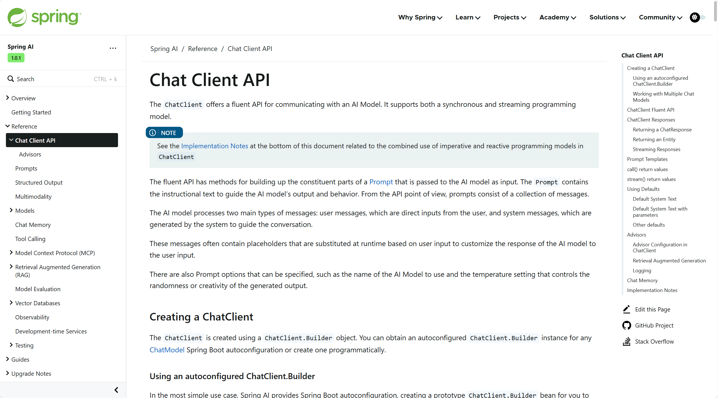Click the Search field in the sidebar
Viewport: 718px width, 398px height.
[x=63, y=79]
